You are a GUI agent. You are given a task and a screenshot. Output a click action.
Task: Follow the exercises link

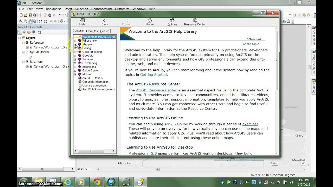coord(250,124)
